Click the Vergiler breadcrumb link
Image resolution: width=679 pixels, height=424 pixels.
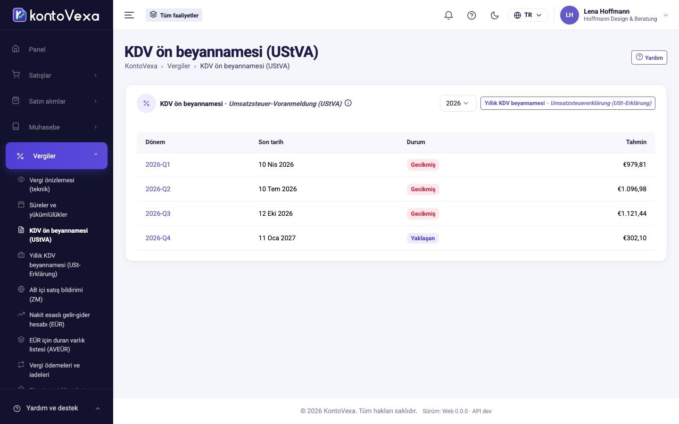click(x=179, y=66)
